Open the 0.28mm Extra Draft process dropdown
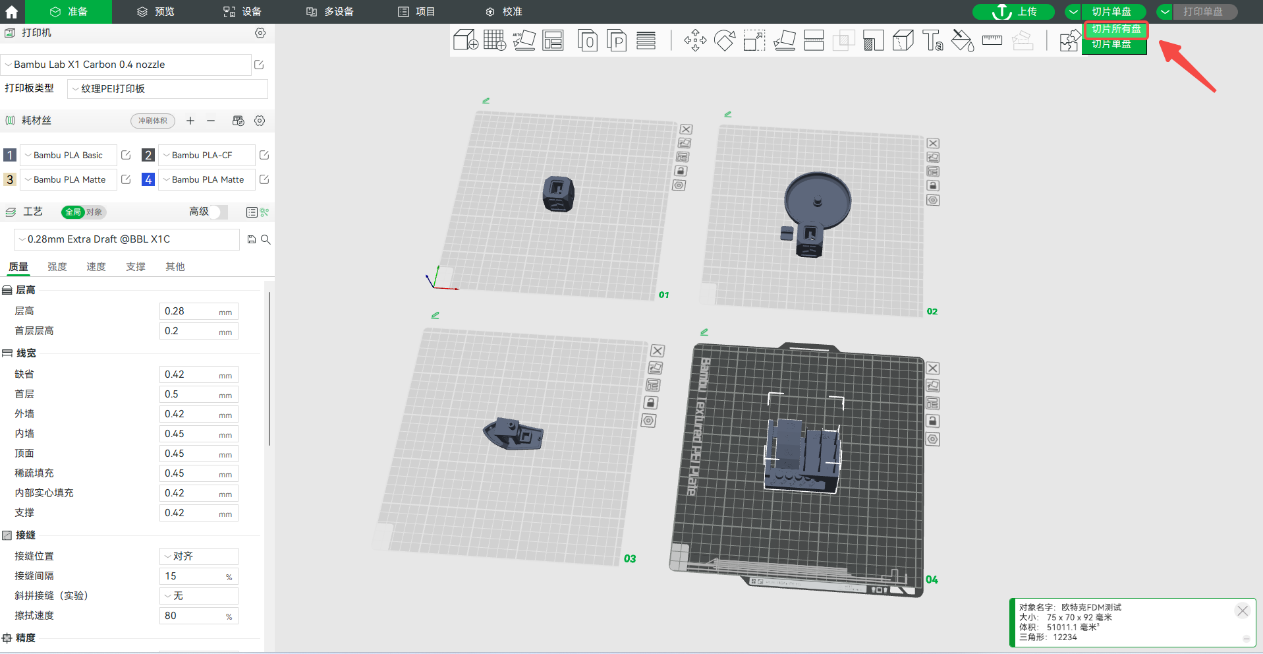1263x654 pixels. [x=126, y=239]
